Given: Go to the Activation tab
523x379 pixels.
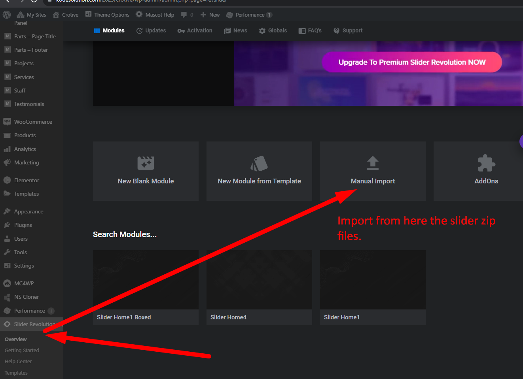Looking at the screenshot, I should pos(195,30).
